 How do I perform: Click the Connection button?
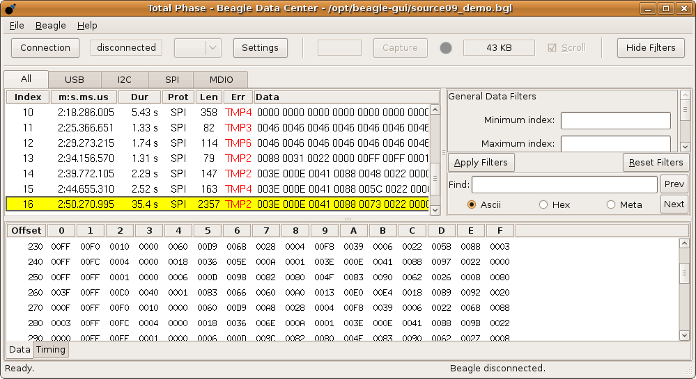pyautogui.click(x=45, y=48)
